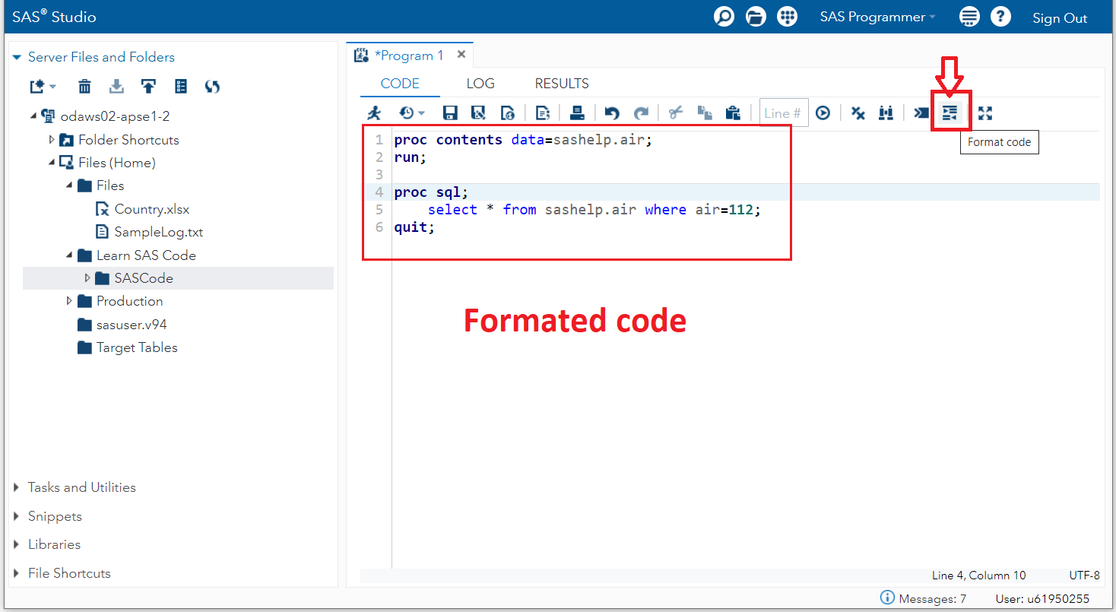Screen dimensions: 1116x612
Task: Click the Line 4, Column 10 status text
Action: point(978,576)
